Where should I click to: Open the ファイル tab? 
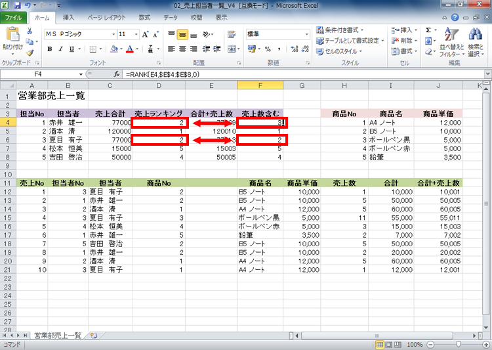point(13,18)
